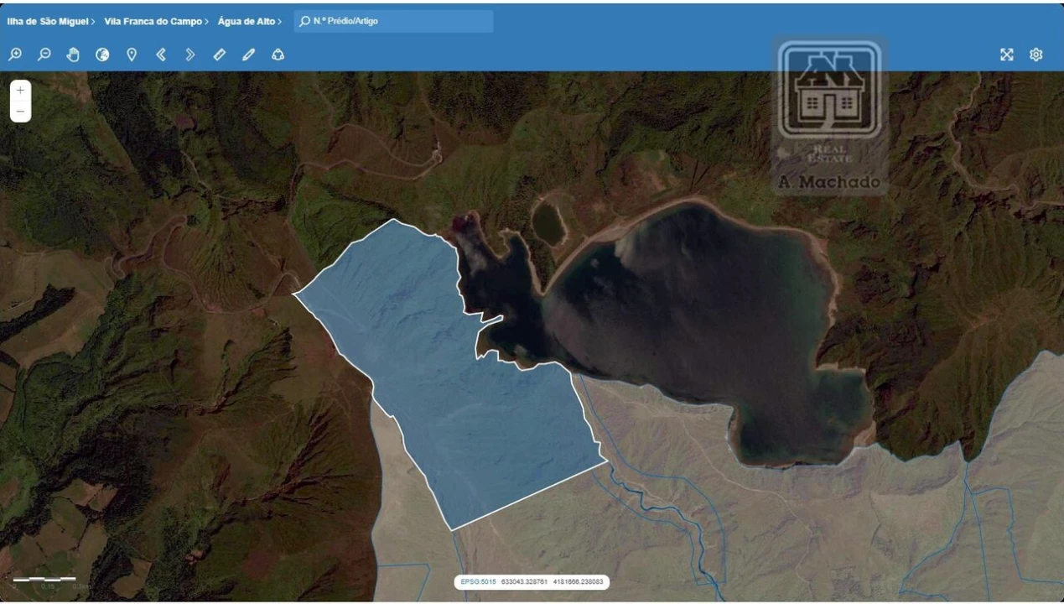
Task: Zoom in with the plus map button
Action: [x=19, y=90]
